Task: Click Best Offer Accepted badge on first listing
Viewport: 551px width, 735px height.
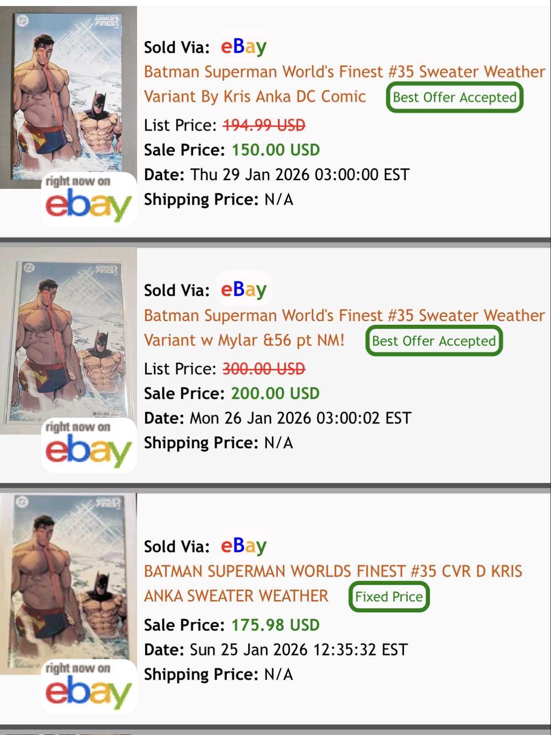Action: point(455,97)
